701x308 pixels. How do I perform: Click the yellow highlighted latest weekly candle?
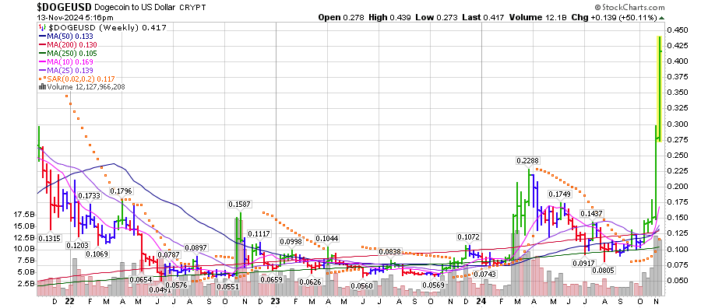[659, 89]
